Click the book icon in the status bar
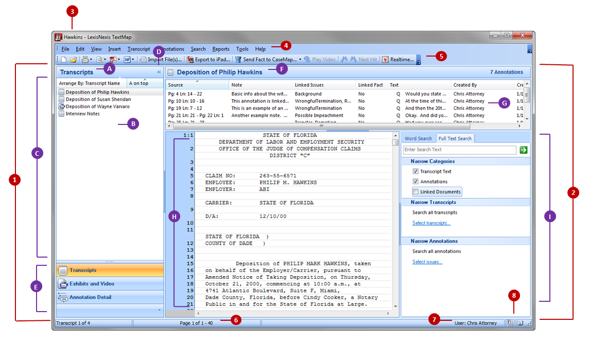 pyautogui.click(x=520, y=323)
